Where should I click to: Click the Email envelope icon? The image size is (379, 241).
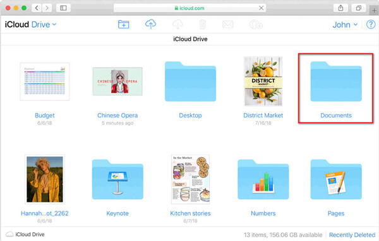pos(227,25)
